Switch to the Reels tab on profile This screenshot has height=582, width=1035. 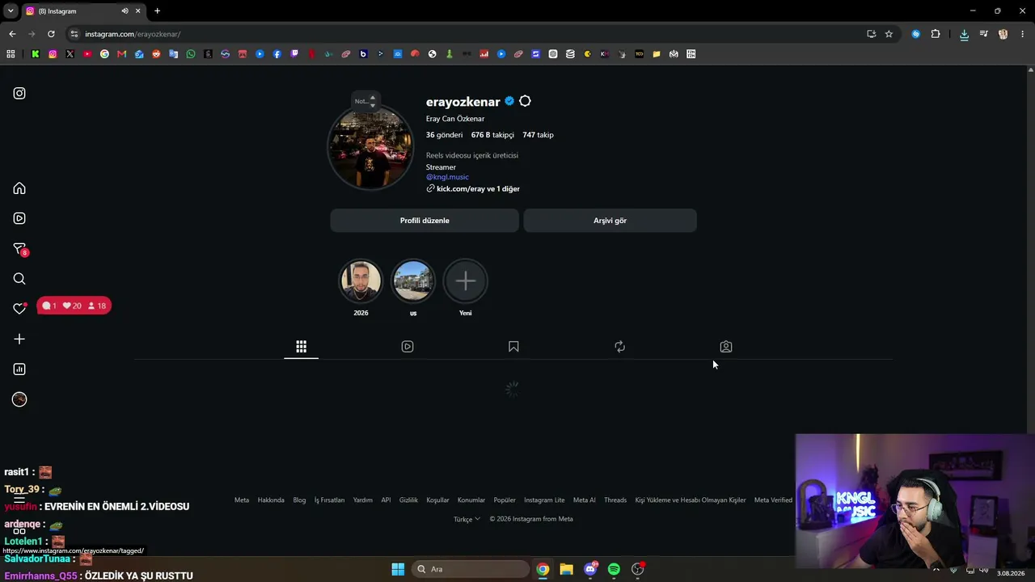click(408, 347)
